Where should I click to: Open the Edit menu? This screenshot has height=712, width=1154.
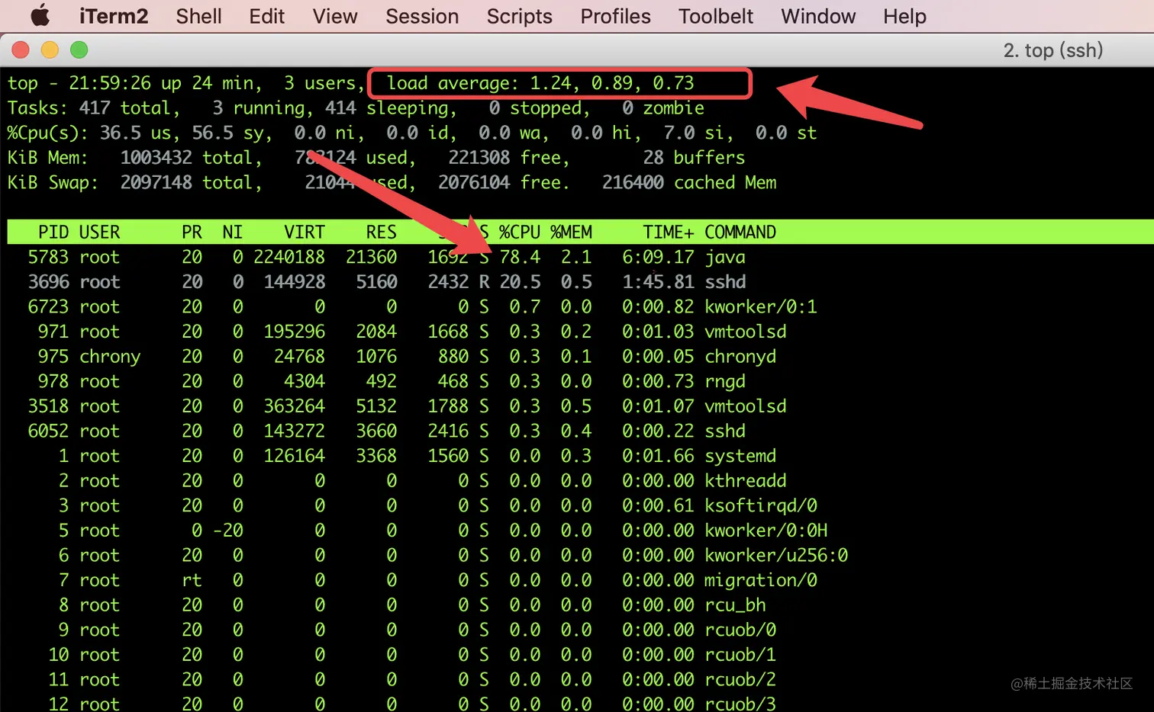(x=266, y=16)
